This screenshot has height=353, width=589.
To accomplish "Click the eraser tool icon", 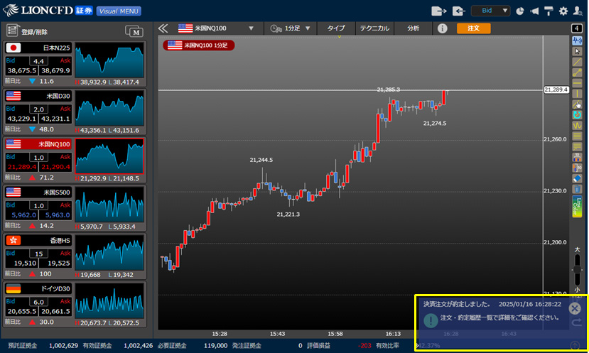I will pyautogui.click(x=577, y=178).
